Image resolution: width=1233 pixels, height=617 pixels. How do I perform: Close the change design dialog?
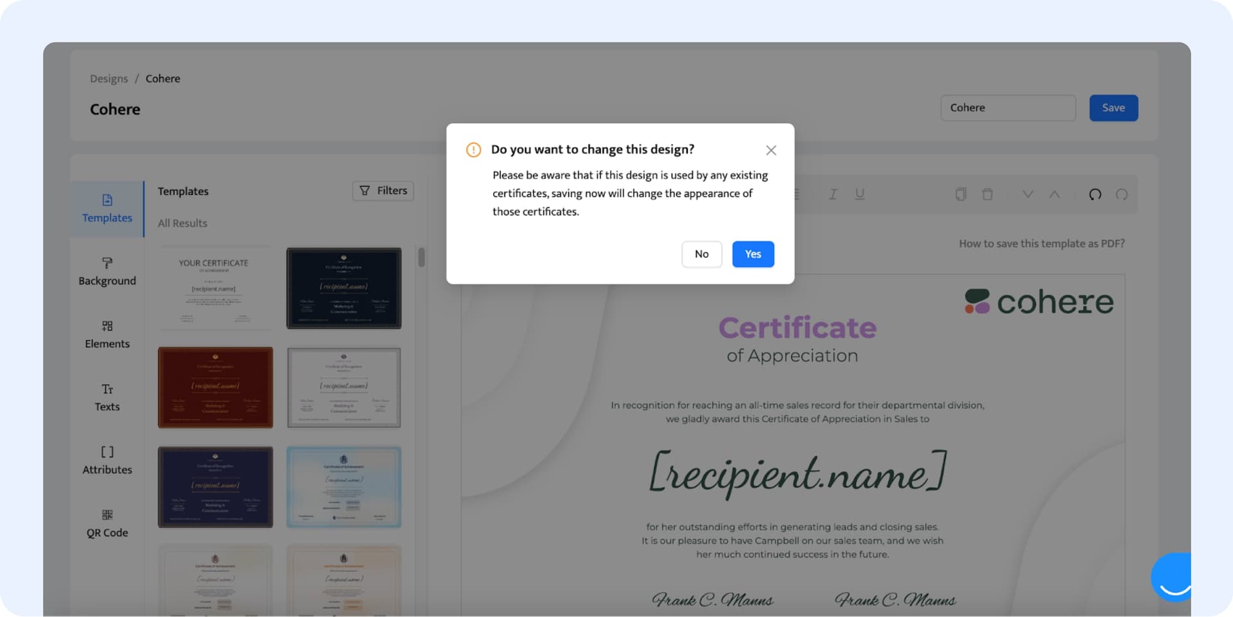pos(771,150)
